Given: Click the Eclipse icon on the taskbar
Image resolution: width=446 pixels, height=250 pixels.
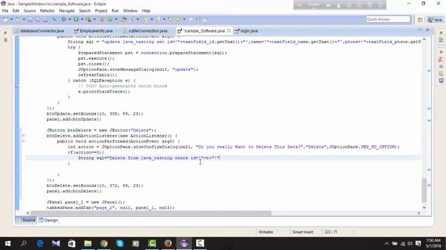Looking at the screenshot, I should (184, 243).
